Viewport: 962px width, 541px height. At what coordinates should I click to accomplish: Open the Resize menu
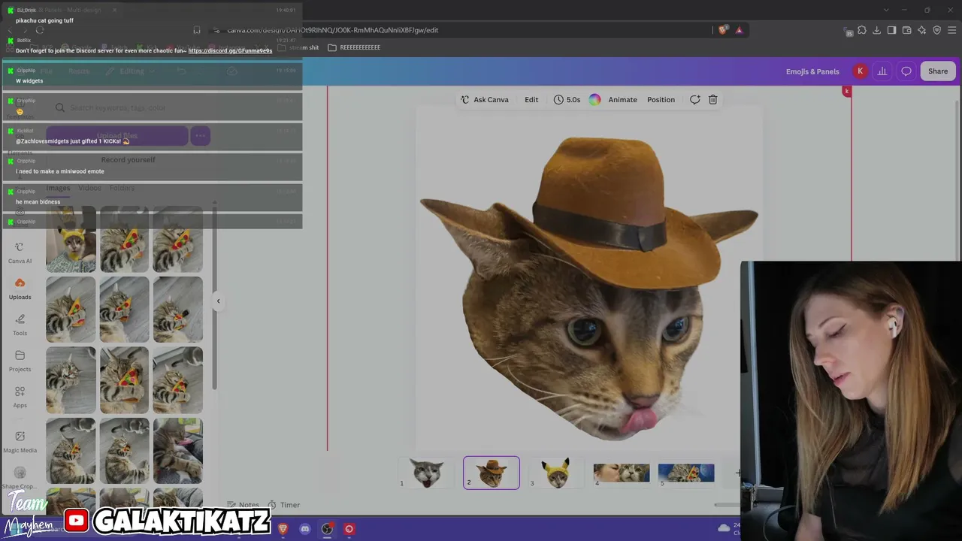[79, 71]
